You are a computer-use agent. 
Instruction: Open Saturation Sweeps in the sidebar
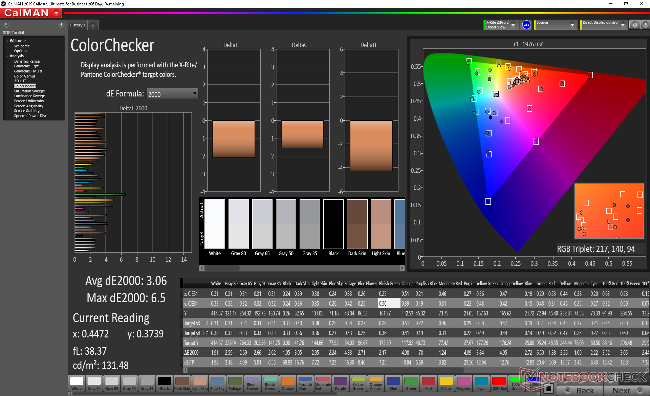tap(29, 91)
